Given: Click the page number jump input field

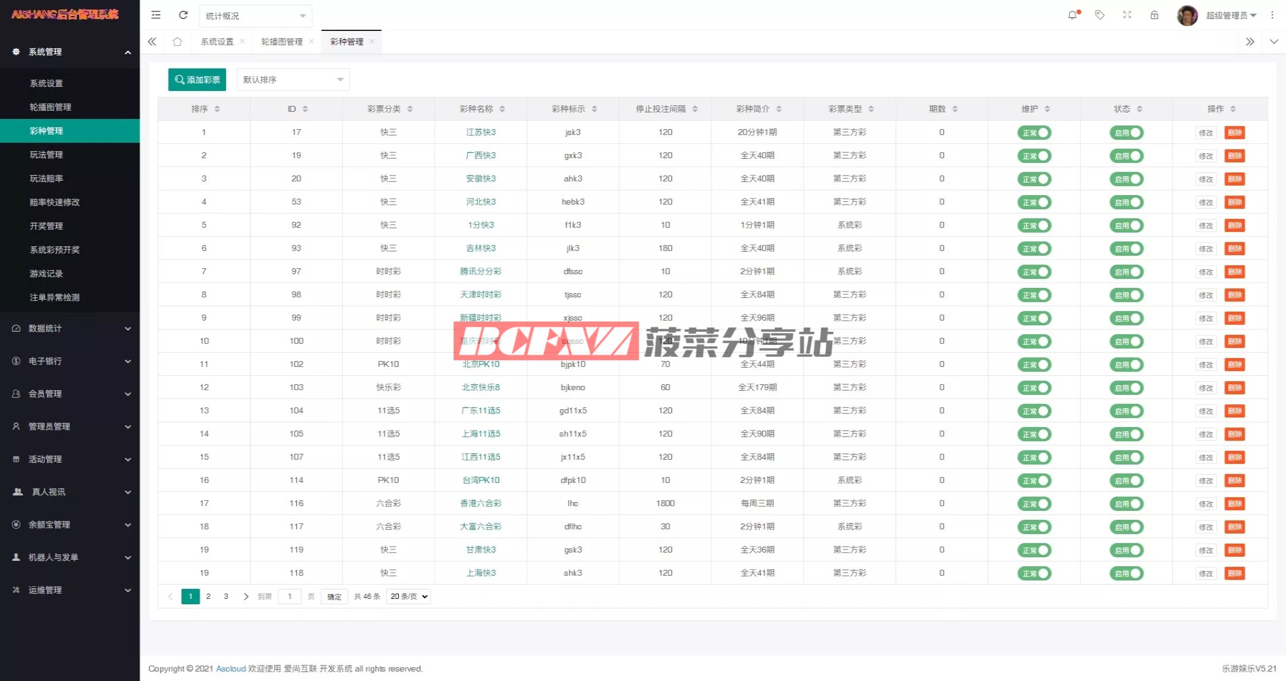Looking at the screenshot, I should (x=290, y=597).
